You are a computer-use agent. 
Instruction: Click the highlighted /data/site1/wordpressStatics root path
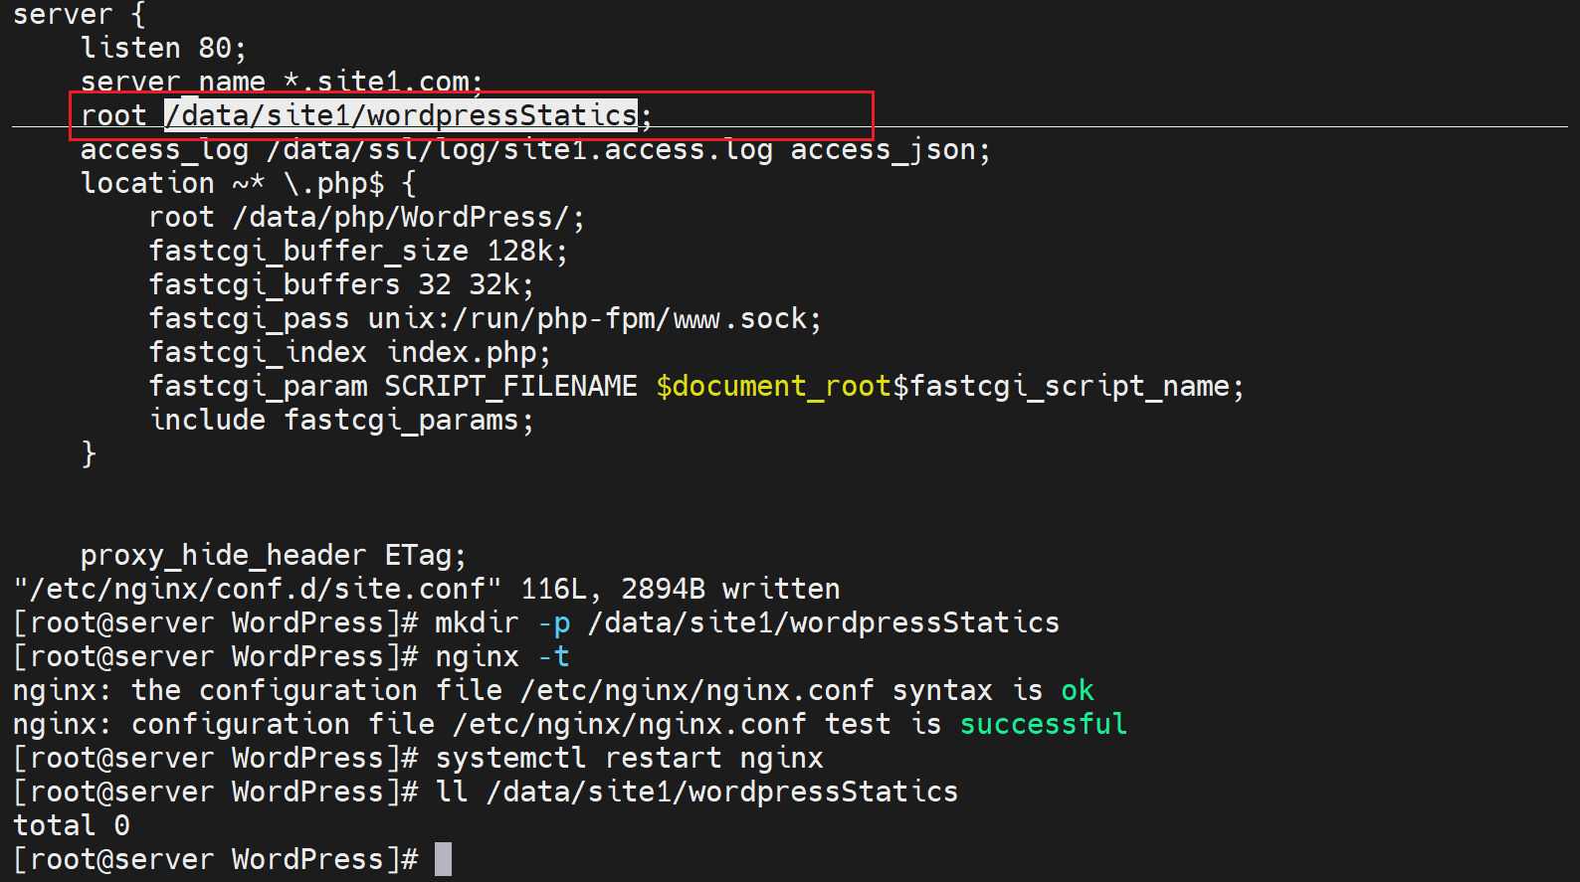point(400,116)
